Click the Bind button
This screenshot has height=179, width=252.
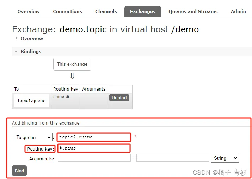19,171
